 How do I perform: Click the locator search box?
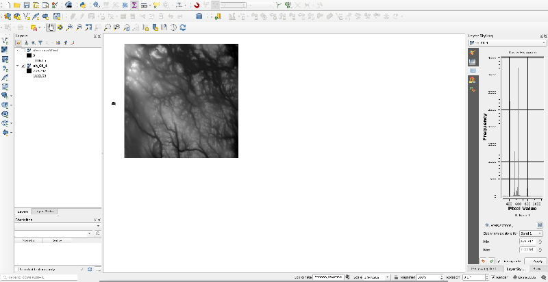(39, 277)
